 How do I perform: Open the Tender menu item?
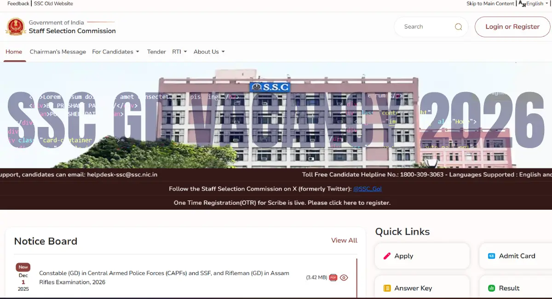click(156, 52)
